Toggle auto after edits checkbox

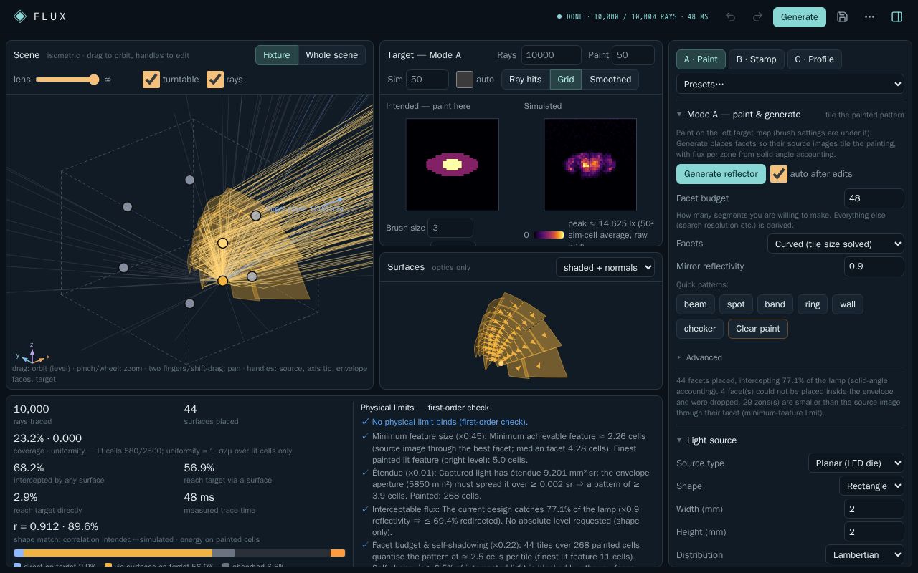779,174
